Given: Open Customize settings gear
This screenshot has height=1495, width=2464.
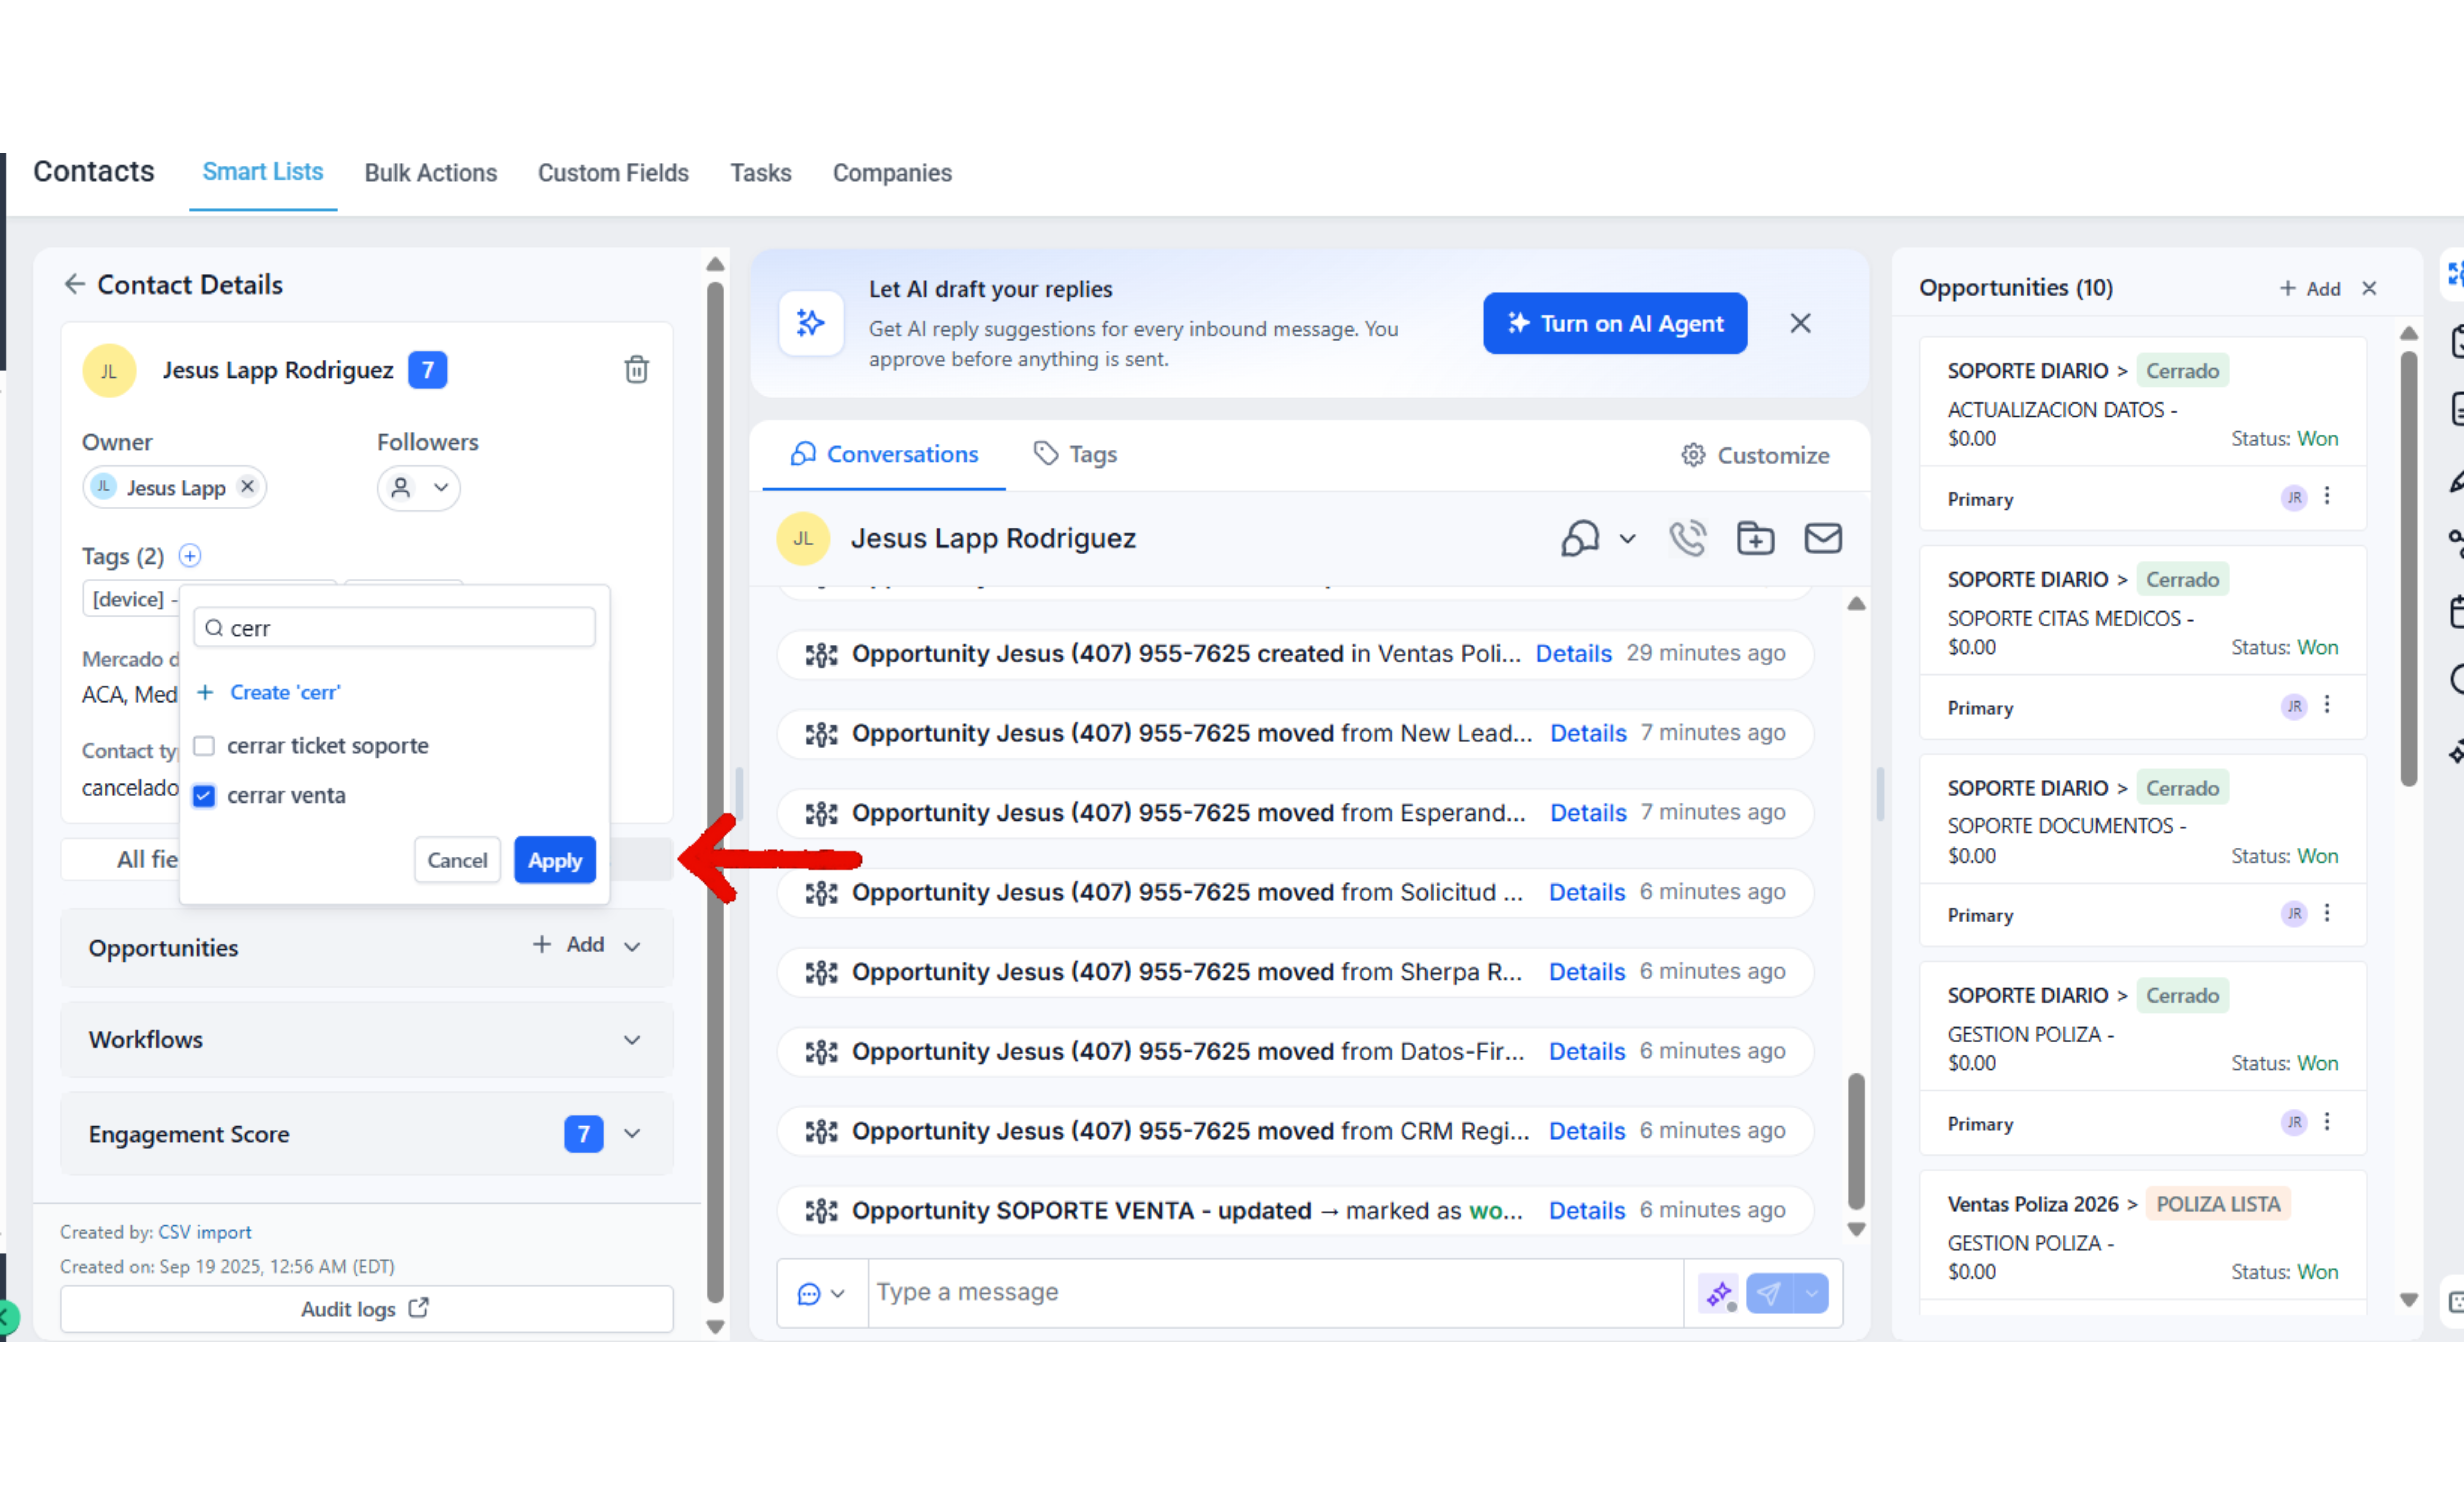Looking at the screenshot, I should click(x=1693, y=455).
